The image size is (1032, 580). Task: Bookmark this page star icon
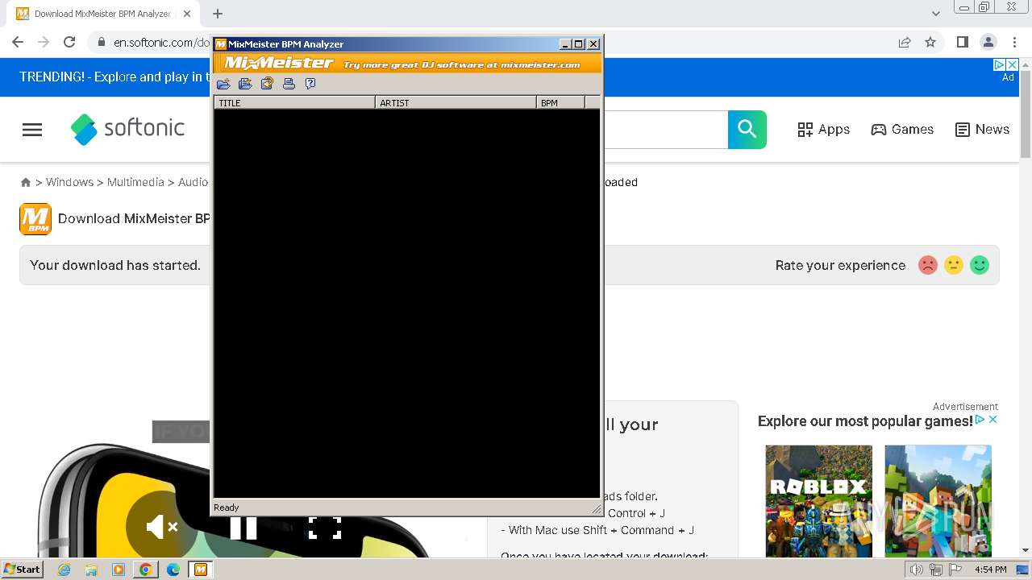(930, 42)
